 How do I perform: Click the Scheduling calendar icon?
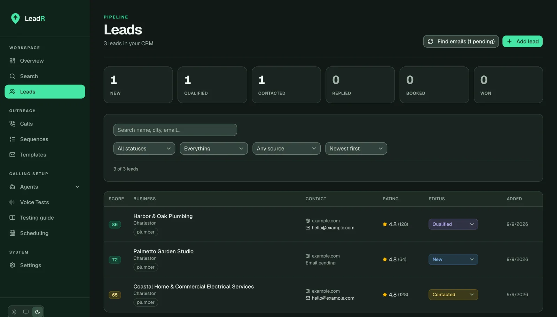(13, 233)
